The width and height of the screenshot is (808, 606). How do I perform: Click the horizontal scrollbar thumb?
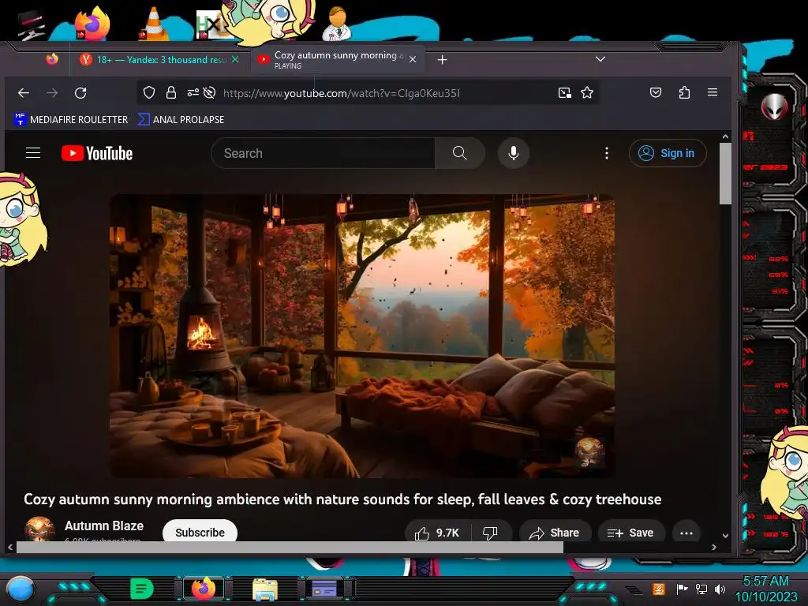(290, 548)
